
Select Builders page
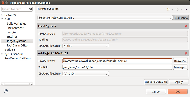coord(10,50)
